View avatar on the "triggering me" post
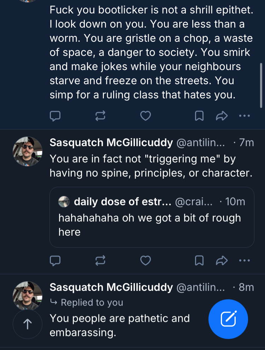This screenshot has width=265, height=350. [x=28, y=151]
